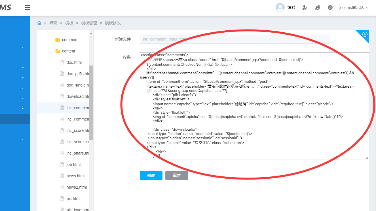This screenshot has height=211, width=376.
Task: Click the tree scrollbar up arrow
Action: [x=91, y=33]
